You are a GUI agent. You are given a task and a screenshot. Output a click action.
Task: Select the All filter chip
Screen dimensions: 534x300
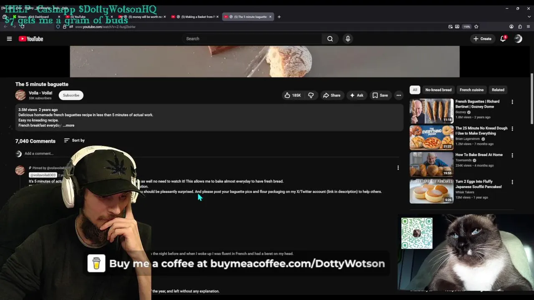[x=415, y=90]
